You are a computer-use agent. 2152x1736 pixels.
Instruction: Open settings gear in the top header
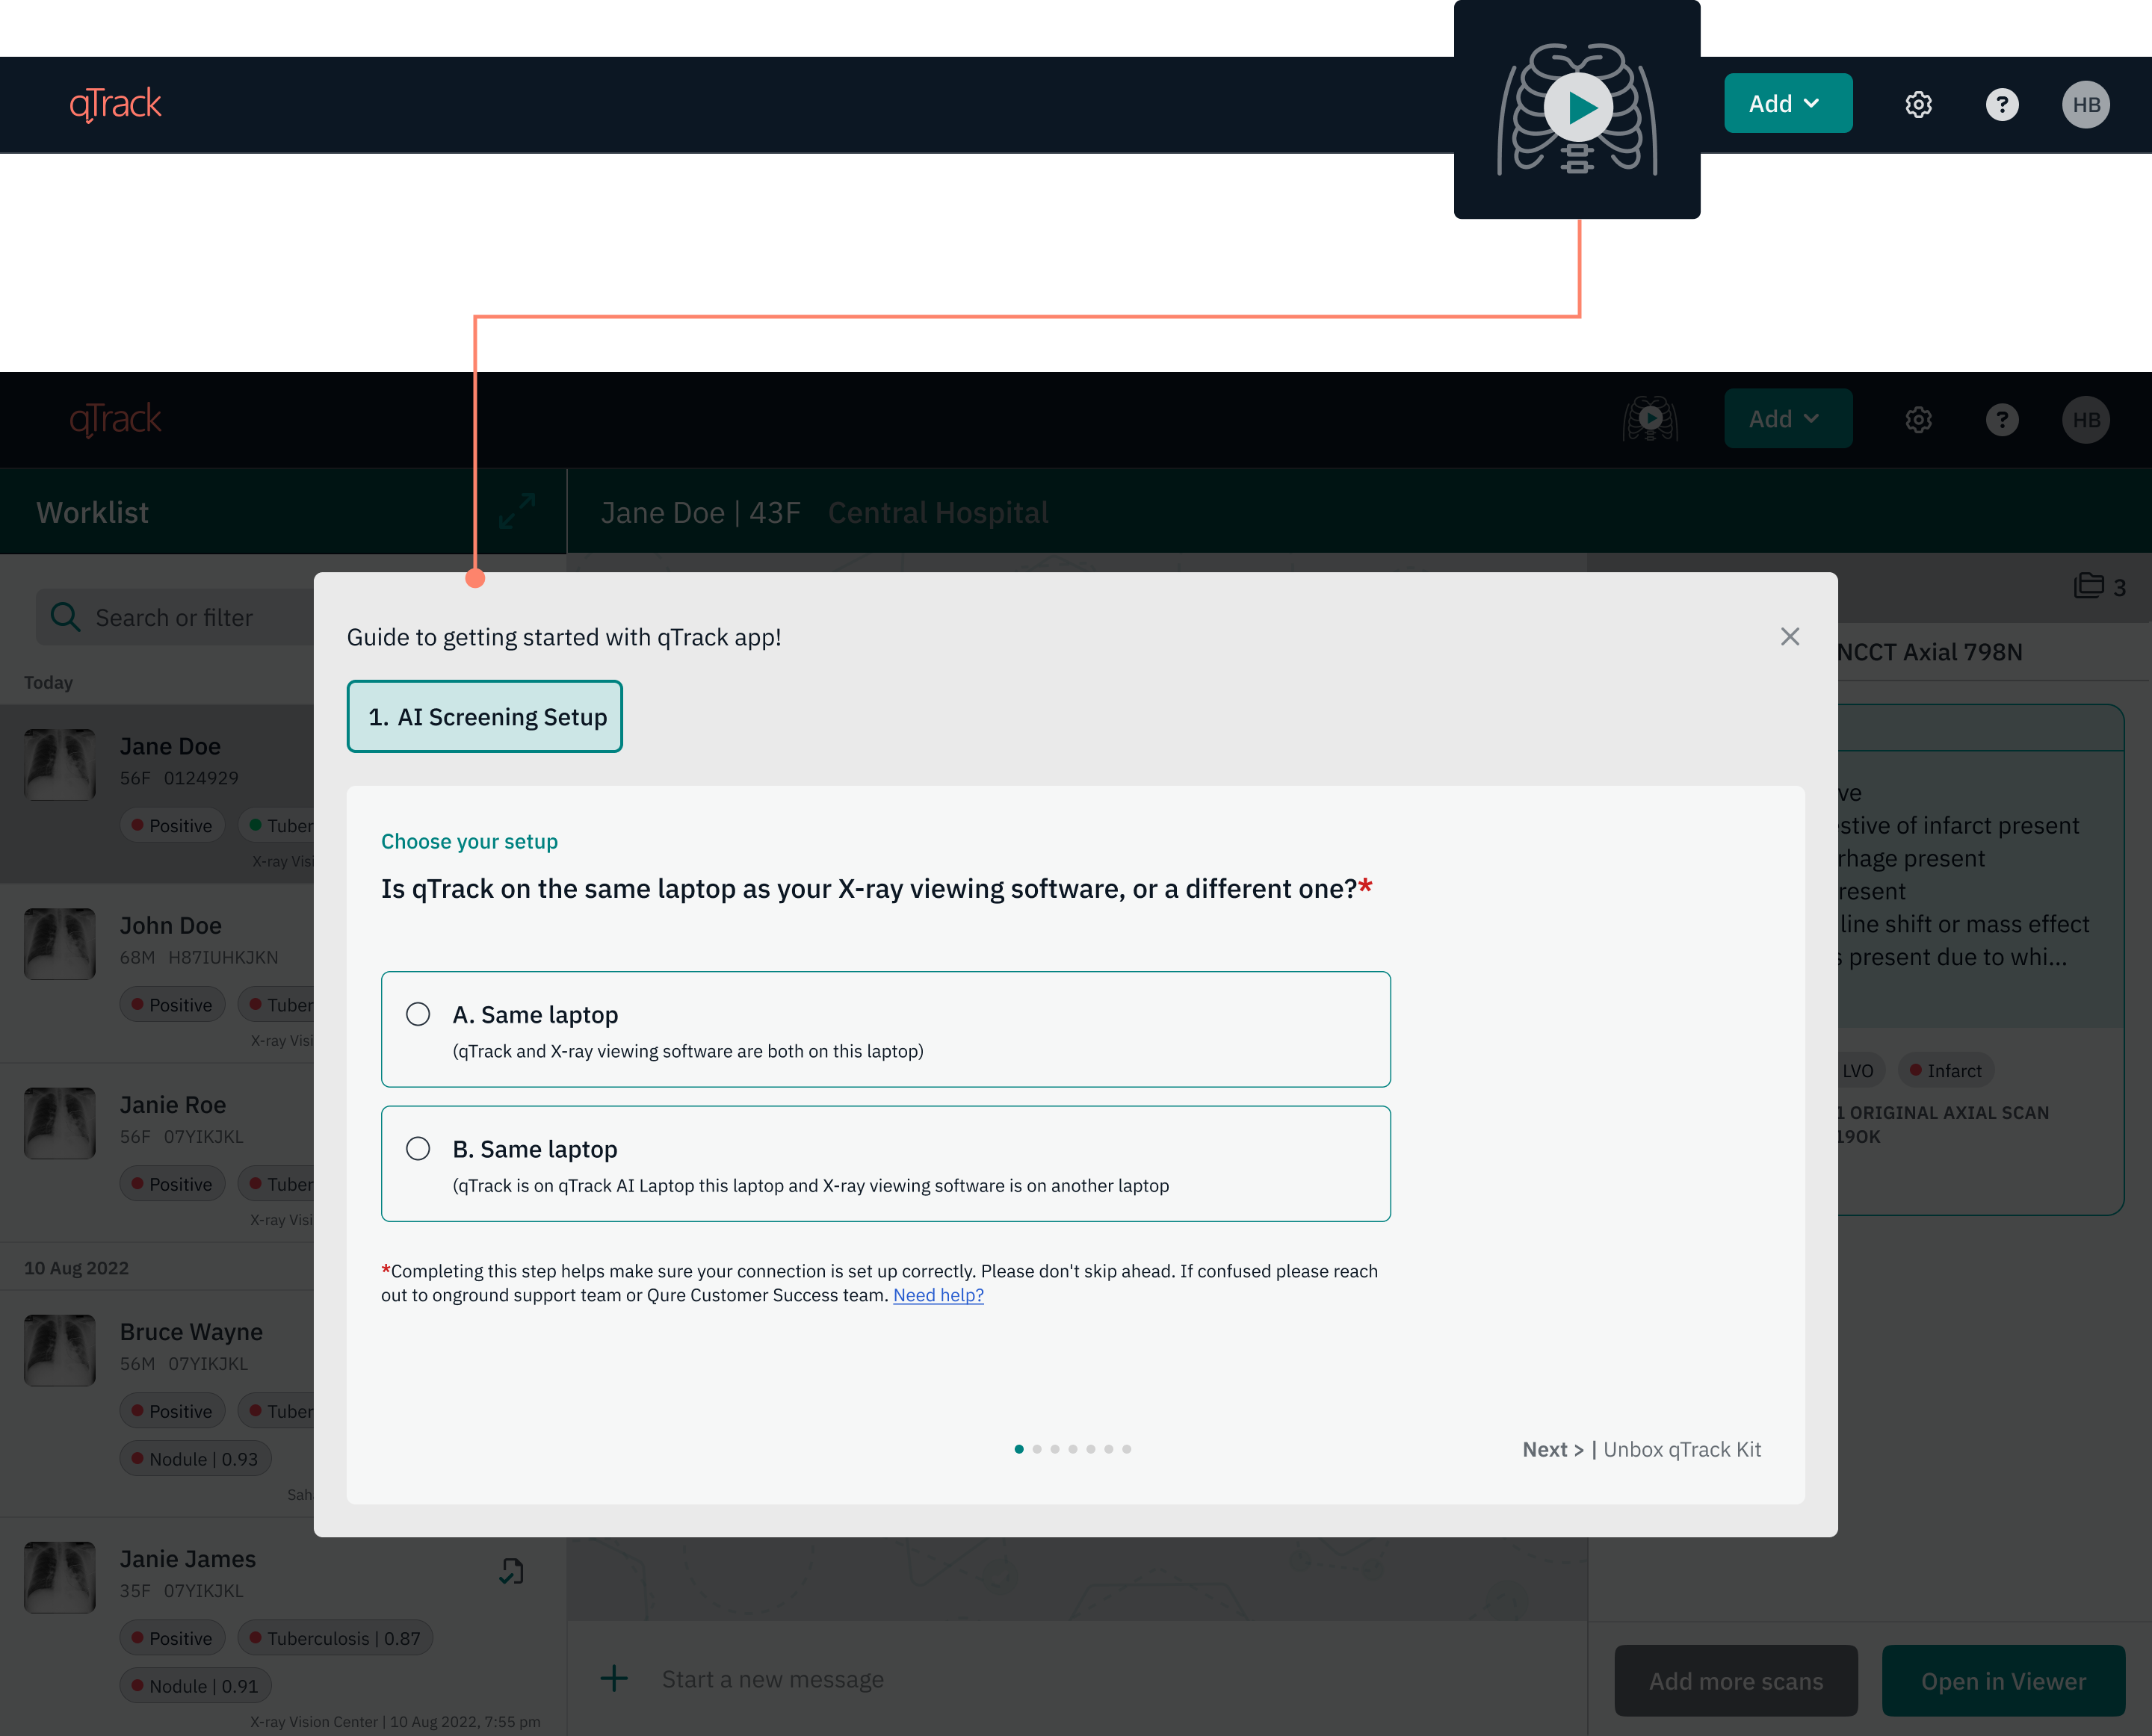[x=1918, y=105]
